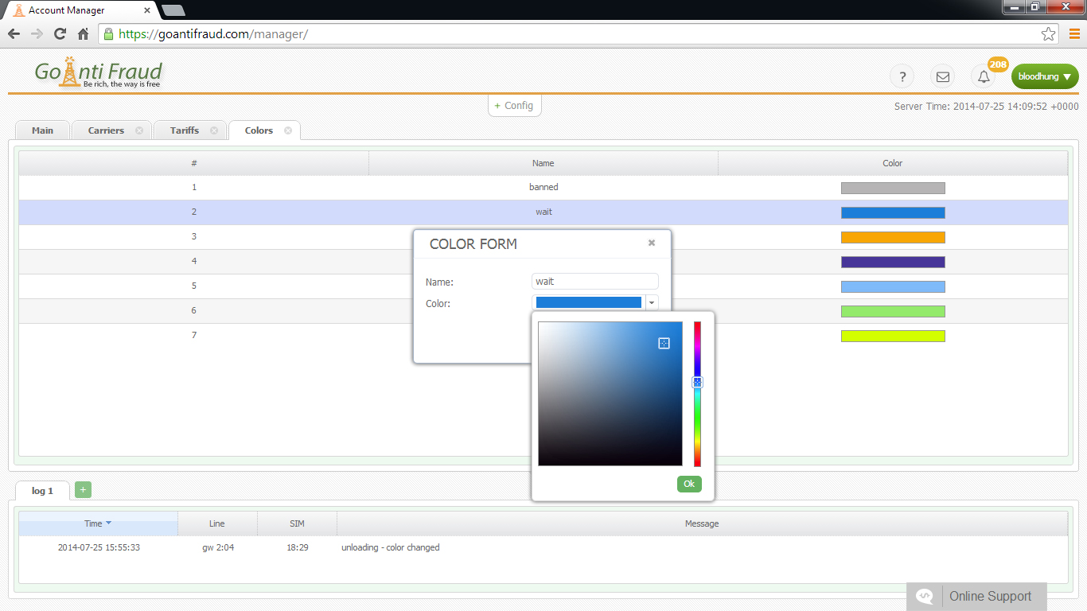This screenshot has width=1087, height=611.
Task: Confirm color with the Ok button
Action: click(689, 484)
